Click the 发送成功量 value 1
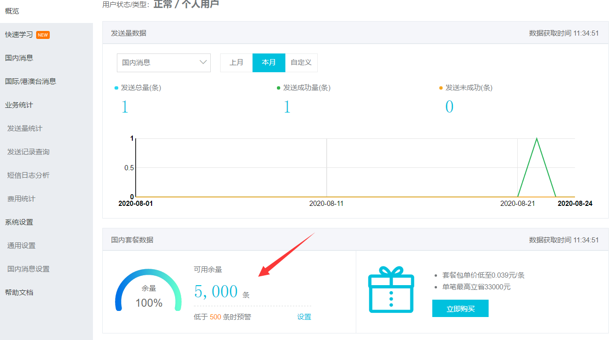The width and height of the screenshot is (613, 340). pyautogui.click(x=287, y=107)
